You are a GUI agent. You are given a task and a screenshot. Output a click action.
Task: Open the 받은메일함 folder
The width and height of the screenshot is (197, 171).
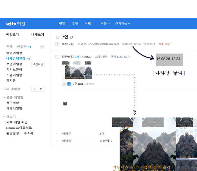pos(14,53)
